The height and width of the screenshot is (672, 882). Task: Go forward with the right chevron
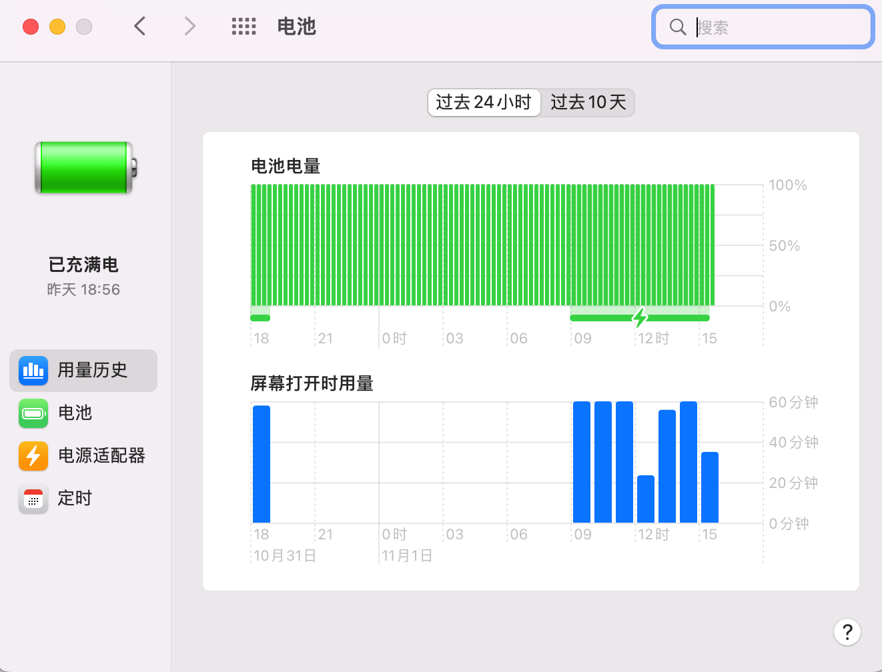tap(190, 27)
